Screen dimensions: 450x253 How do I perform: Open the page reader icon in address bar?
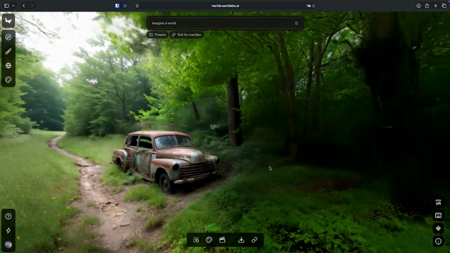point(137,6)
